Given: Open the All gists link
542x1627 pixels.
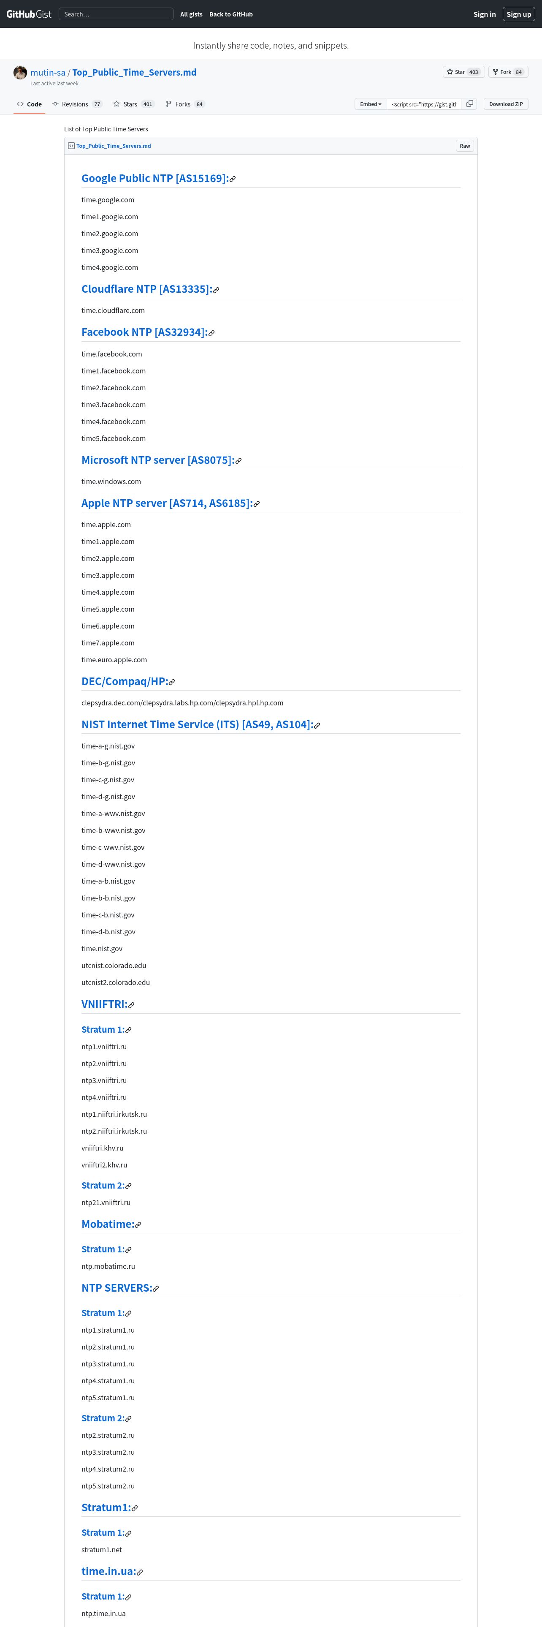Looking at the screenshot, I should (x=191, y=14).
